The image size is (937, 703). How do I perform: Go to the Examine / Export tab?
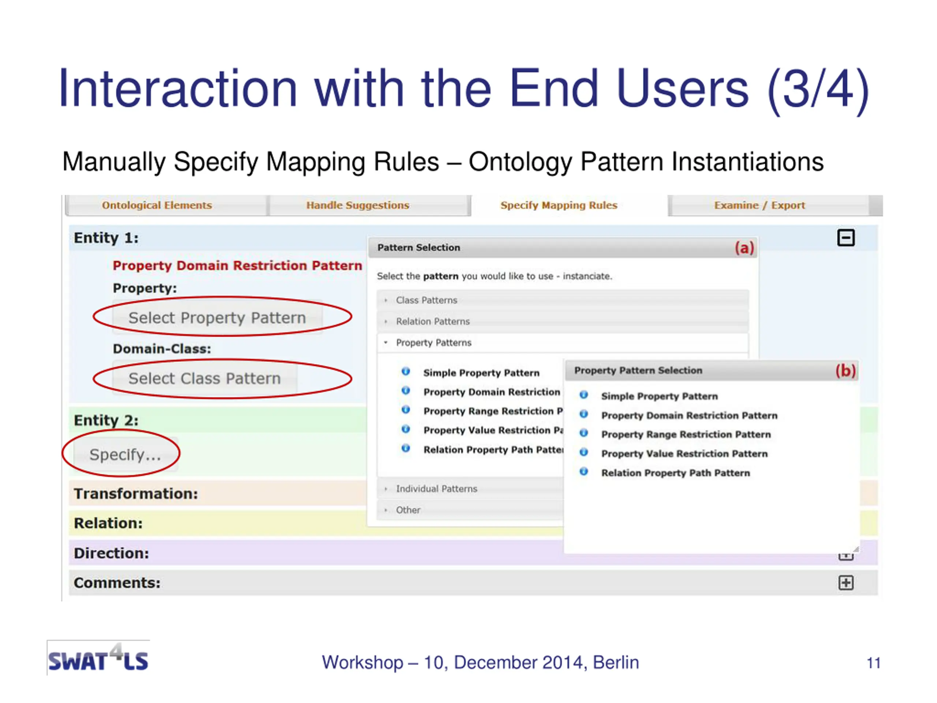tap(770, 205)
